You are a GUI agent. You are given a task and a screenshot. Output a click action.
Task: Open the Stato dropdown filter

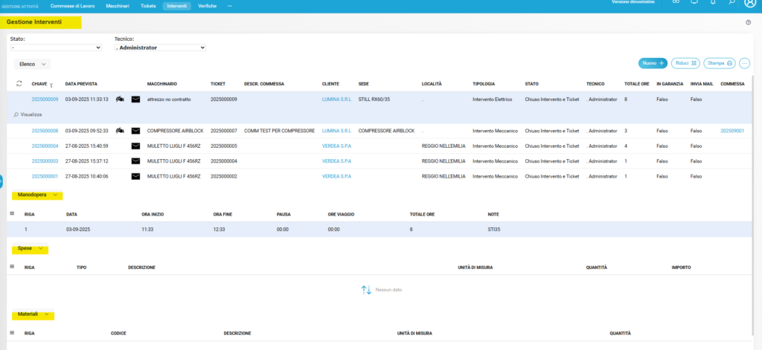point(56,48)
